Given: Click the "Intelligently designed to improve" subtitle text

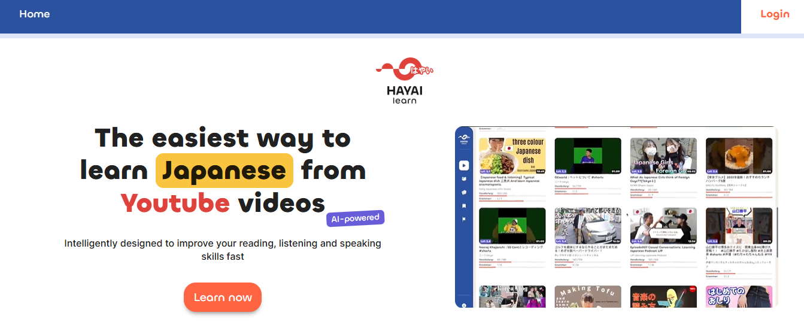Looking at the screenshot, I should click(x=223, y=250).
